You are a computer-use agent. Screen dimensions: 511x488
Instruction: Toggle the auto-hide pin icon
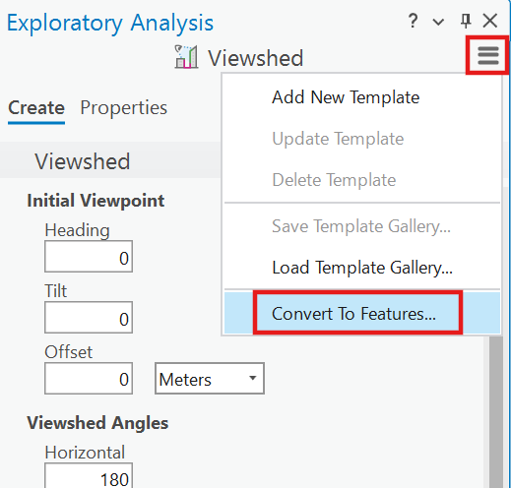point(466,21)
